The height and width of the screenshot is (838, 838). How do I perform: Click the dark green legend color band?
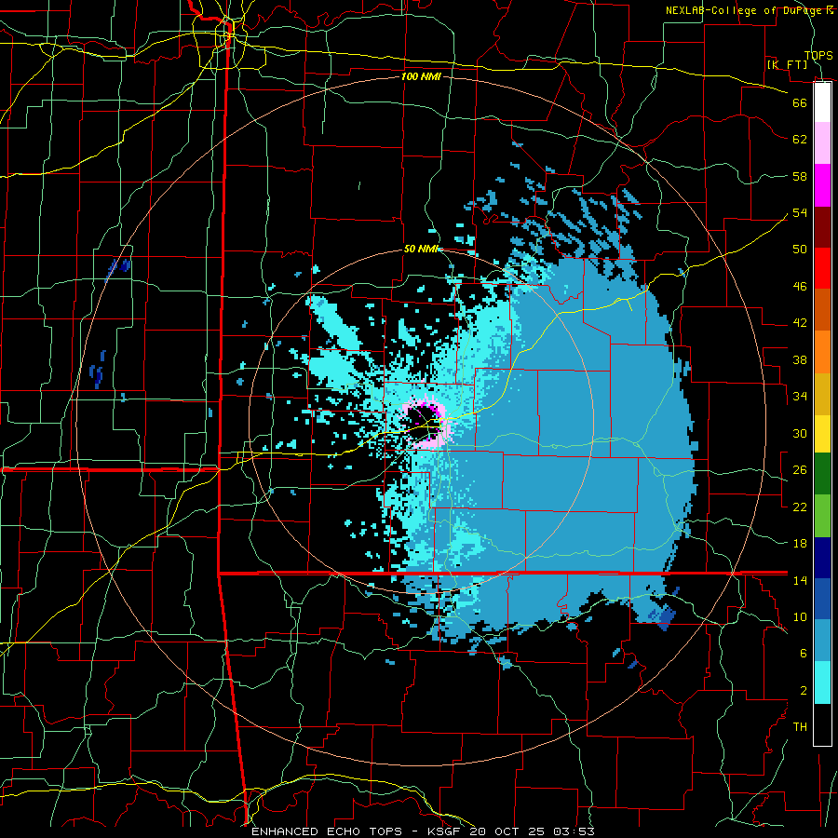click(822, 474)
